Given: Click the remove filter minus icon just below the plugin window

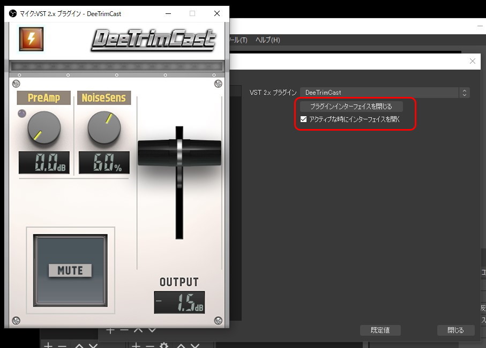Looking at the screenshot, I should tap(124, 330).
